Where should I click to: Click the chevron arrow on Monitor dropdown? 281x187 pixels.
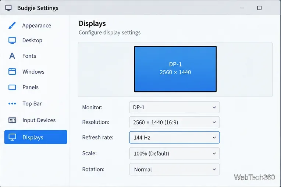tap(214, 107)
